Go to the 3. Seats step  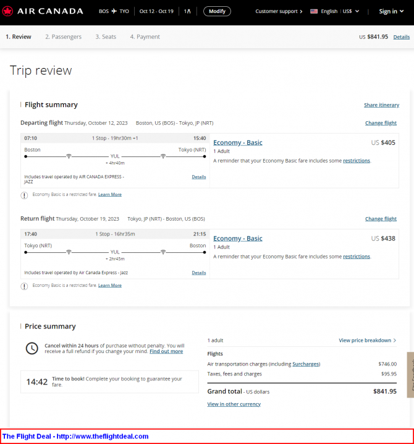click(106, 37)
